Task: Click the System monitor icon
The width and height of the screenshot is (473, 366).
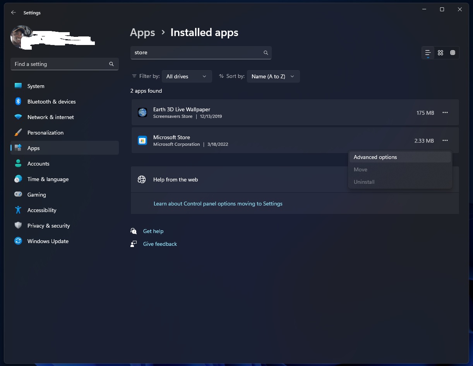Action: click(18, 86)
